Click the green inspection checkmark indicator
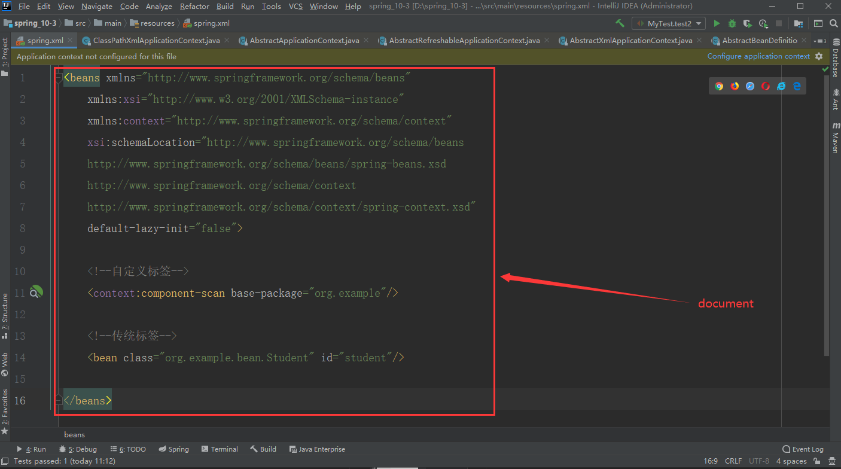Viewport: 841px width, 469px height. 826,70
